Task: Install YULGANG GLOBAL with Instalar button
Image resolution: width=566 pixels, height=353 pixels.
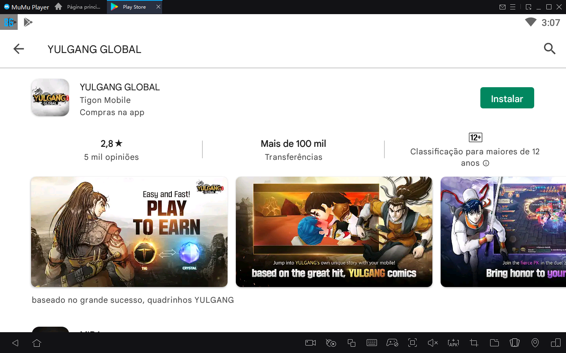Action: (x=507, y=98)
